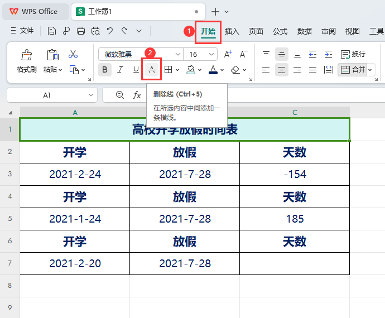Expand the font color dropdown arrow
The width and height of the screenshot is (385, 318).
pos(222,70)
